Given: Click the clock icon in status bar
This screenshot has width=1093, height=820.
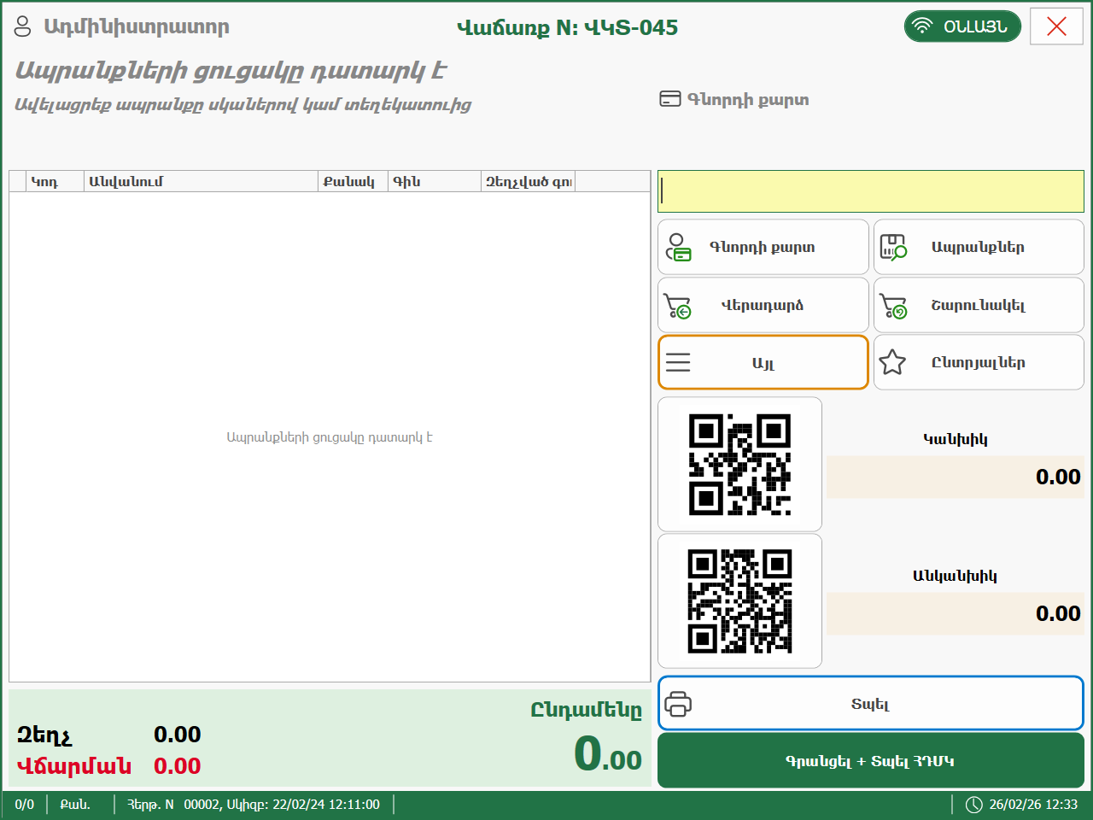Looking at the screenshot, I should [973, 805].
